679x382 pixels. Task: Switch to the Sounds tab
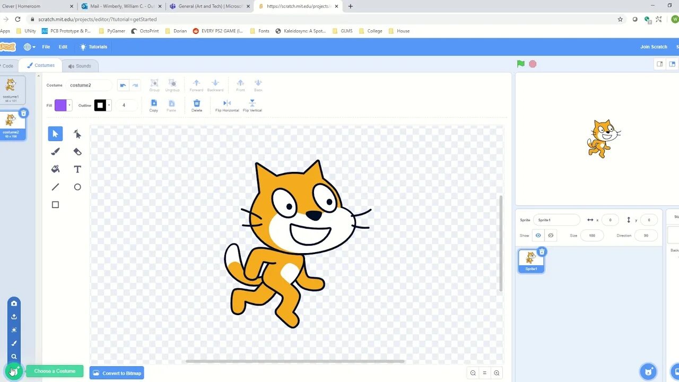click(x=80, y=66)
